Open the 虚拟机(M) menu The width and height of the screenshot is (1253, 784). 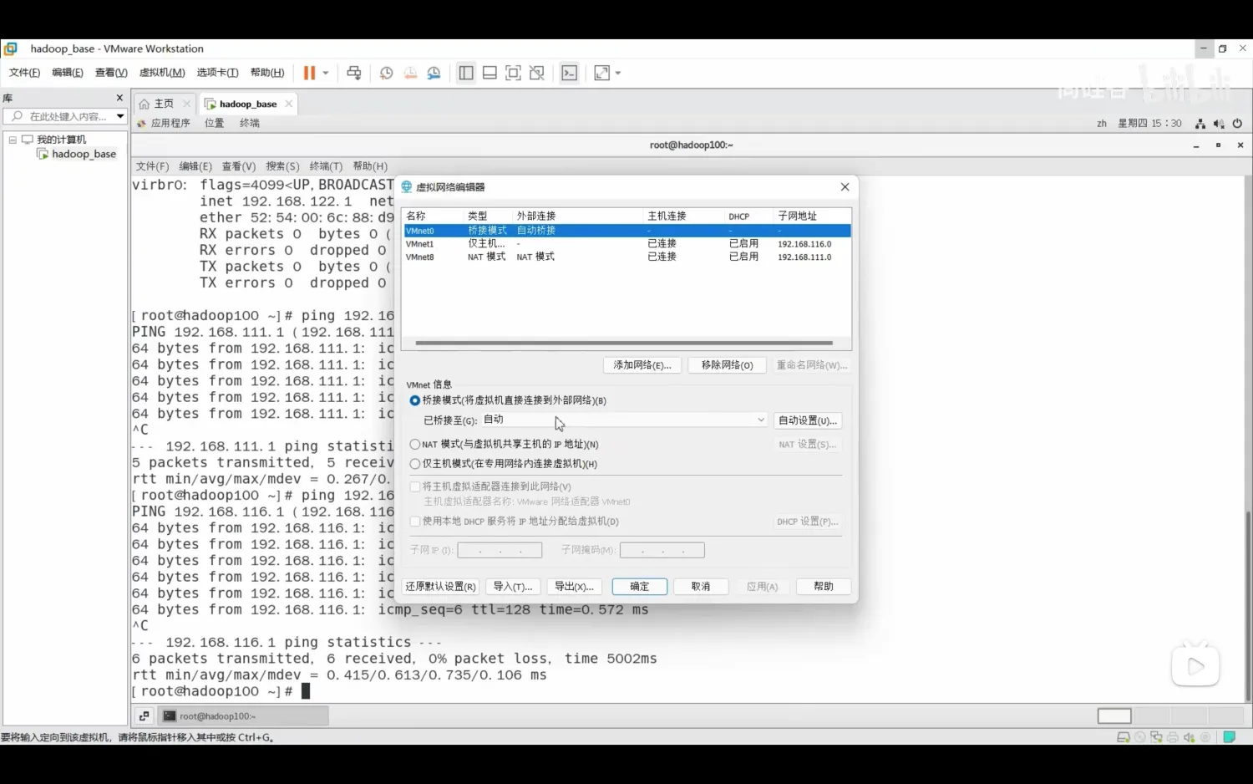click(162, 73)
